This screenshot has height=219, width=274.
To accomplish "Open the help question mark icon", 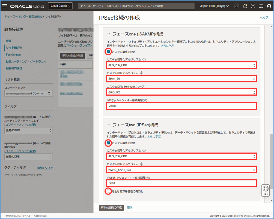I will (253, 6).
